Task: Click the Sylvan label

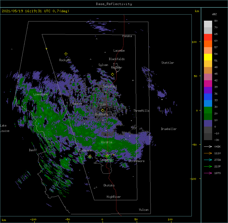Action: 103,65
